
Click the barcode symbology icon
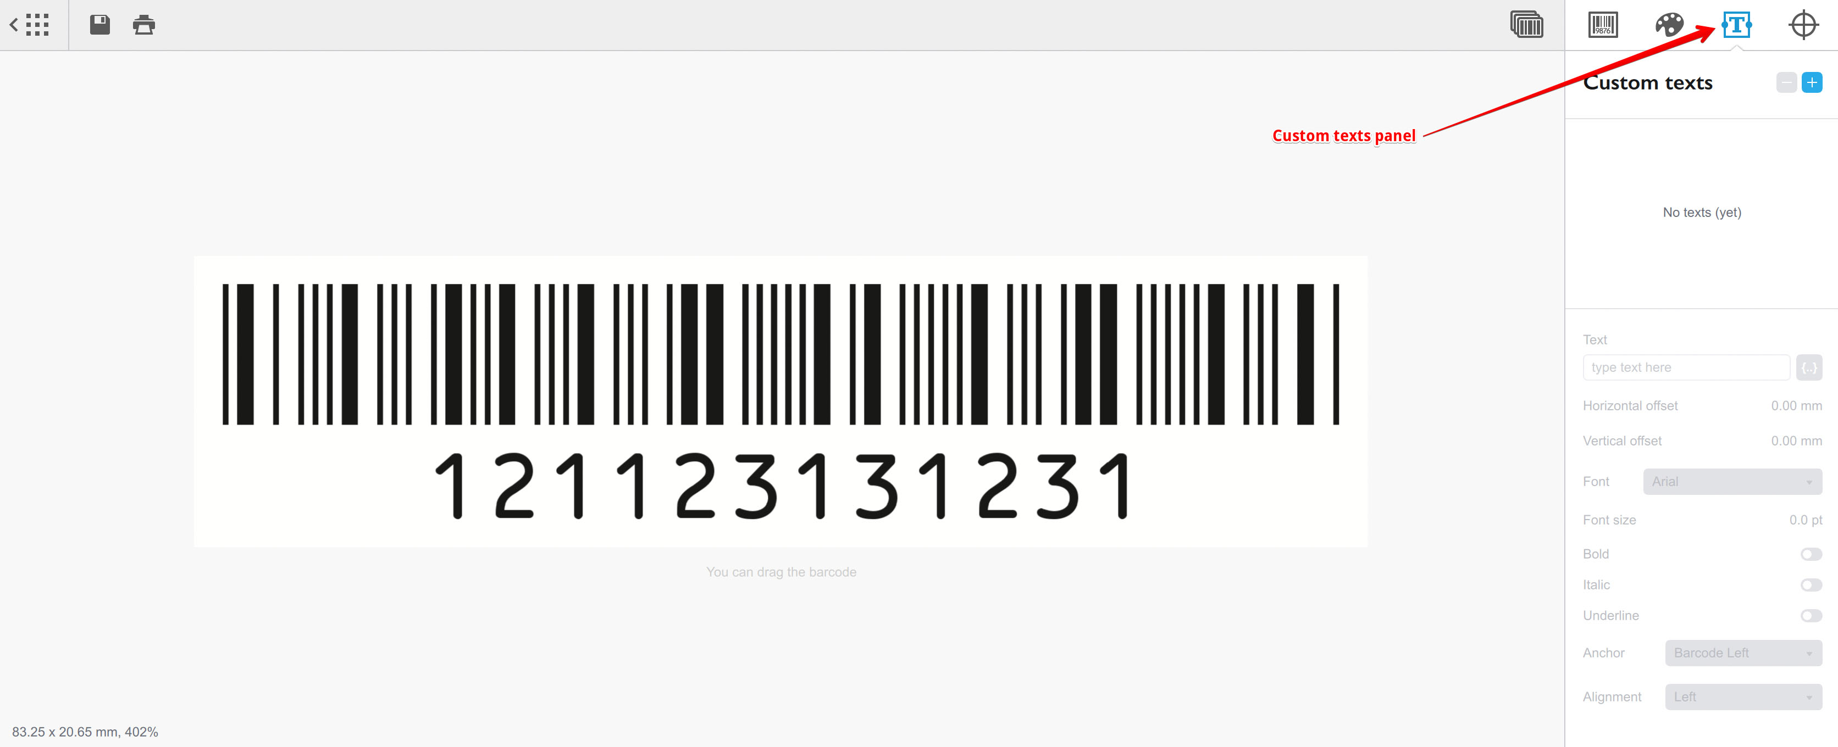pos(1599,24)
